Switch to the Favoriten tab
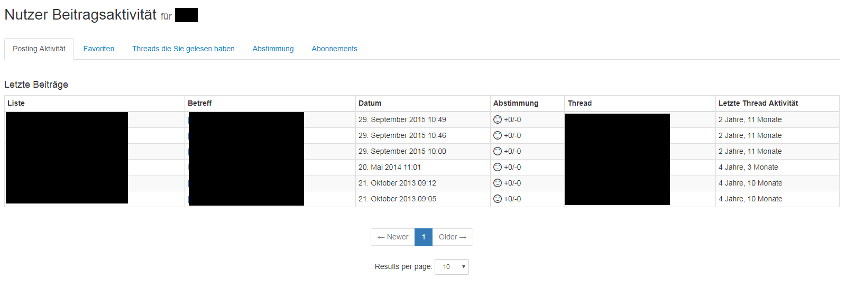The height and width of the screenshot is (287, 846). (99, 49)
